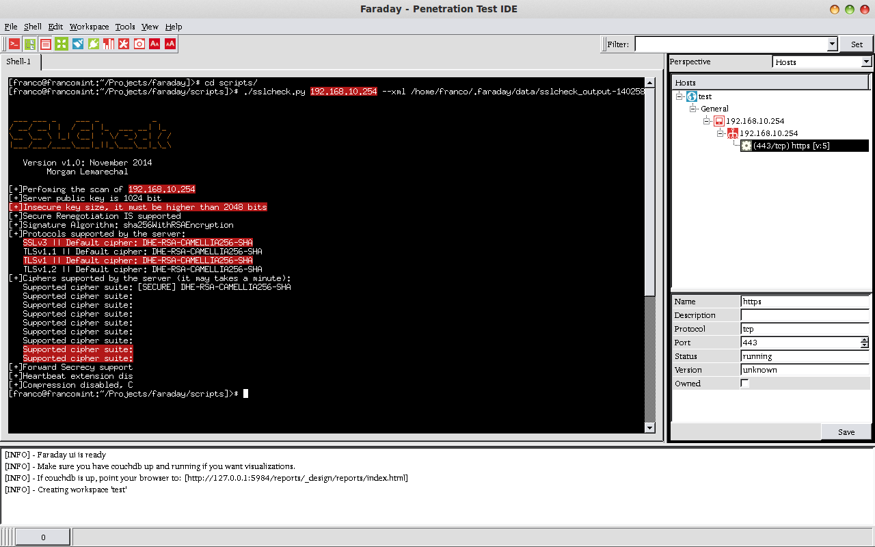This screenshot has width=875, height=547.
Task: Click the log line about couchdb up and running
Action: pyautogui.click(x=150, y=466)
